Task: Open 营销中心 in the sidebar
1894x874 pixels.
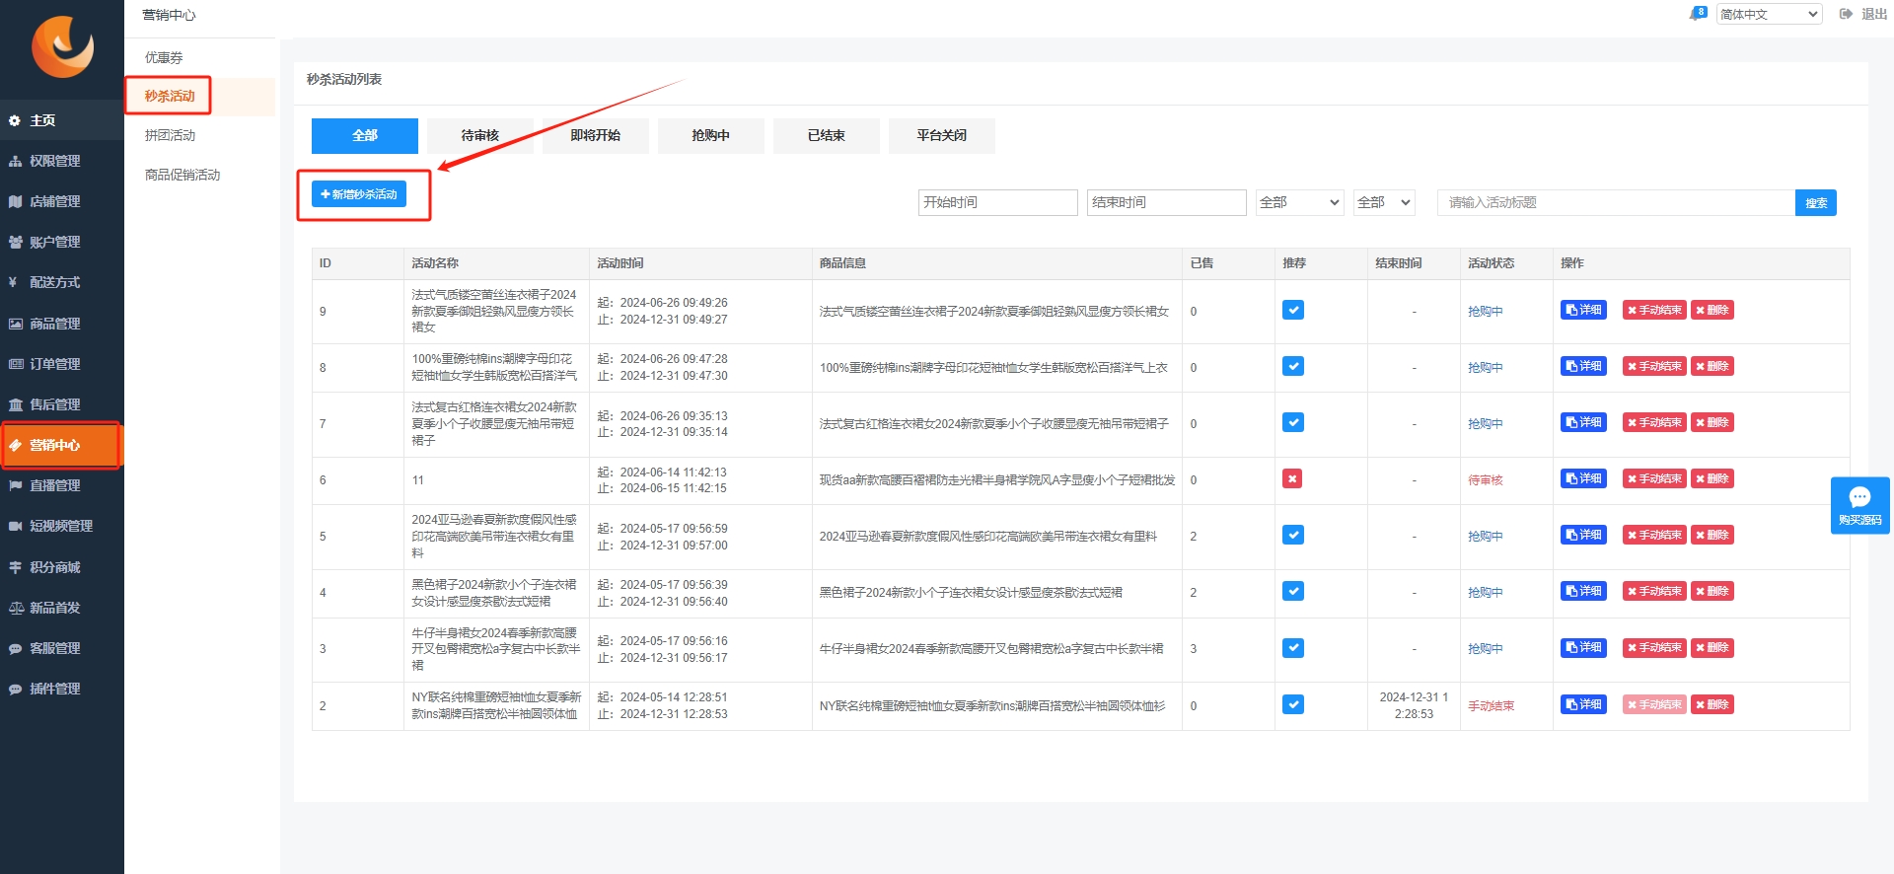Action: click(62, 445)
